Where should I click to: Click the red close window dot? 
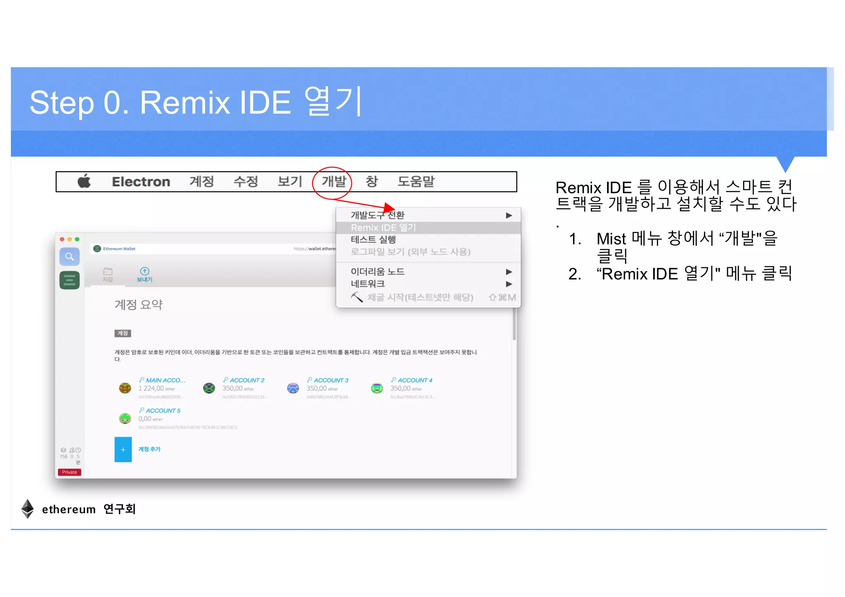point(62,239)
